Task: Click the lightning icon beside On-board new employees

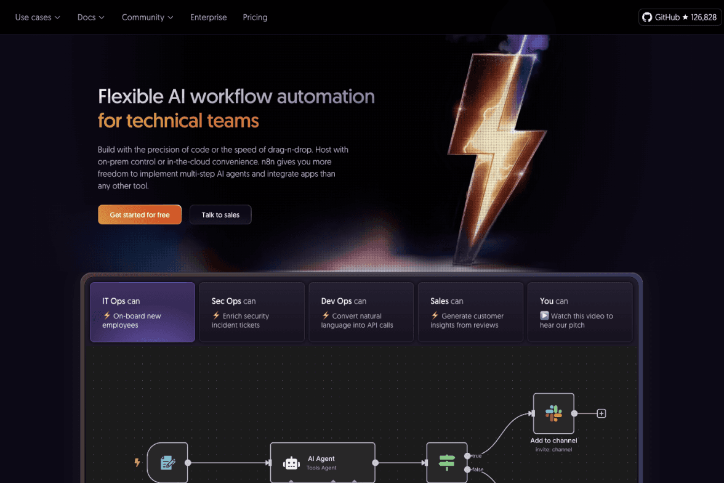Action: [x=107, y=315]
